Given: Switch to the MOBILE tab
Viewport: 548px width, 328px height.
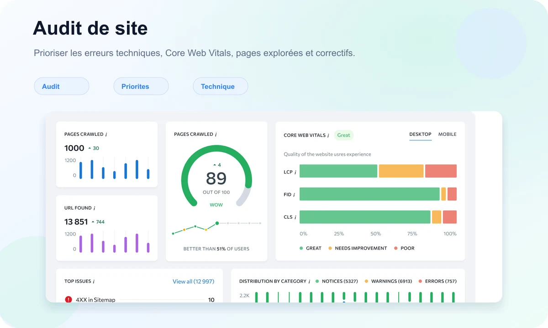Looking at the screenshot, I should click(x=447, y=134).
